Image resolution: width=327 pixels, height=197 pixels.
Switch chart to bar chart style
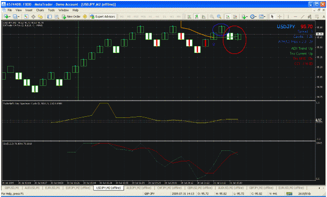[189, 16]
